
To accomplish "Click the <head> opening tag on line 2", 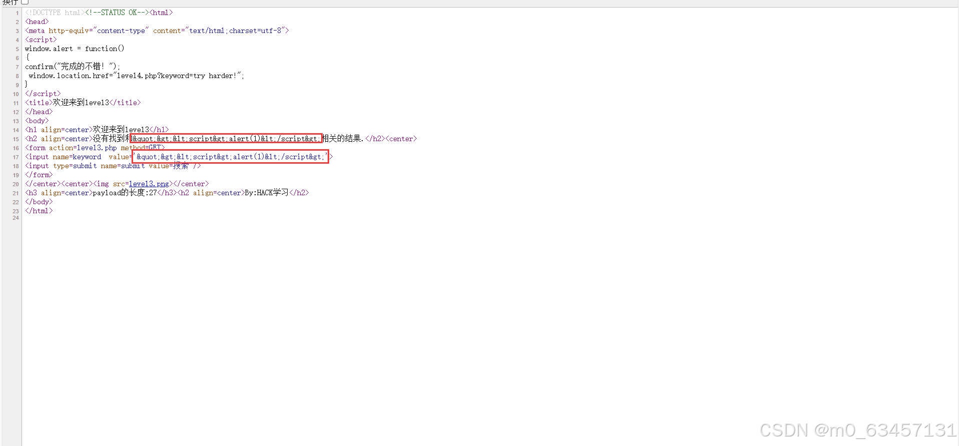I will (x=37, y=22).
